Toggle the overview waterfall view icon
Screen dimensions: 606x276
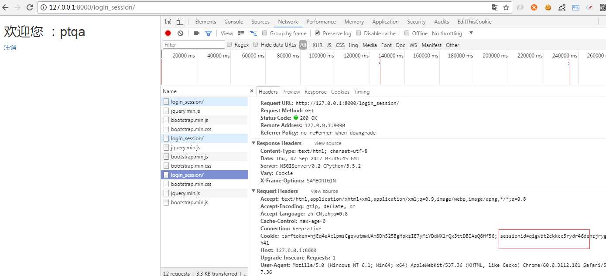tap(253, 34)
